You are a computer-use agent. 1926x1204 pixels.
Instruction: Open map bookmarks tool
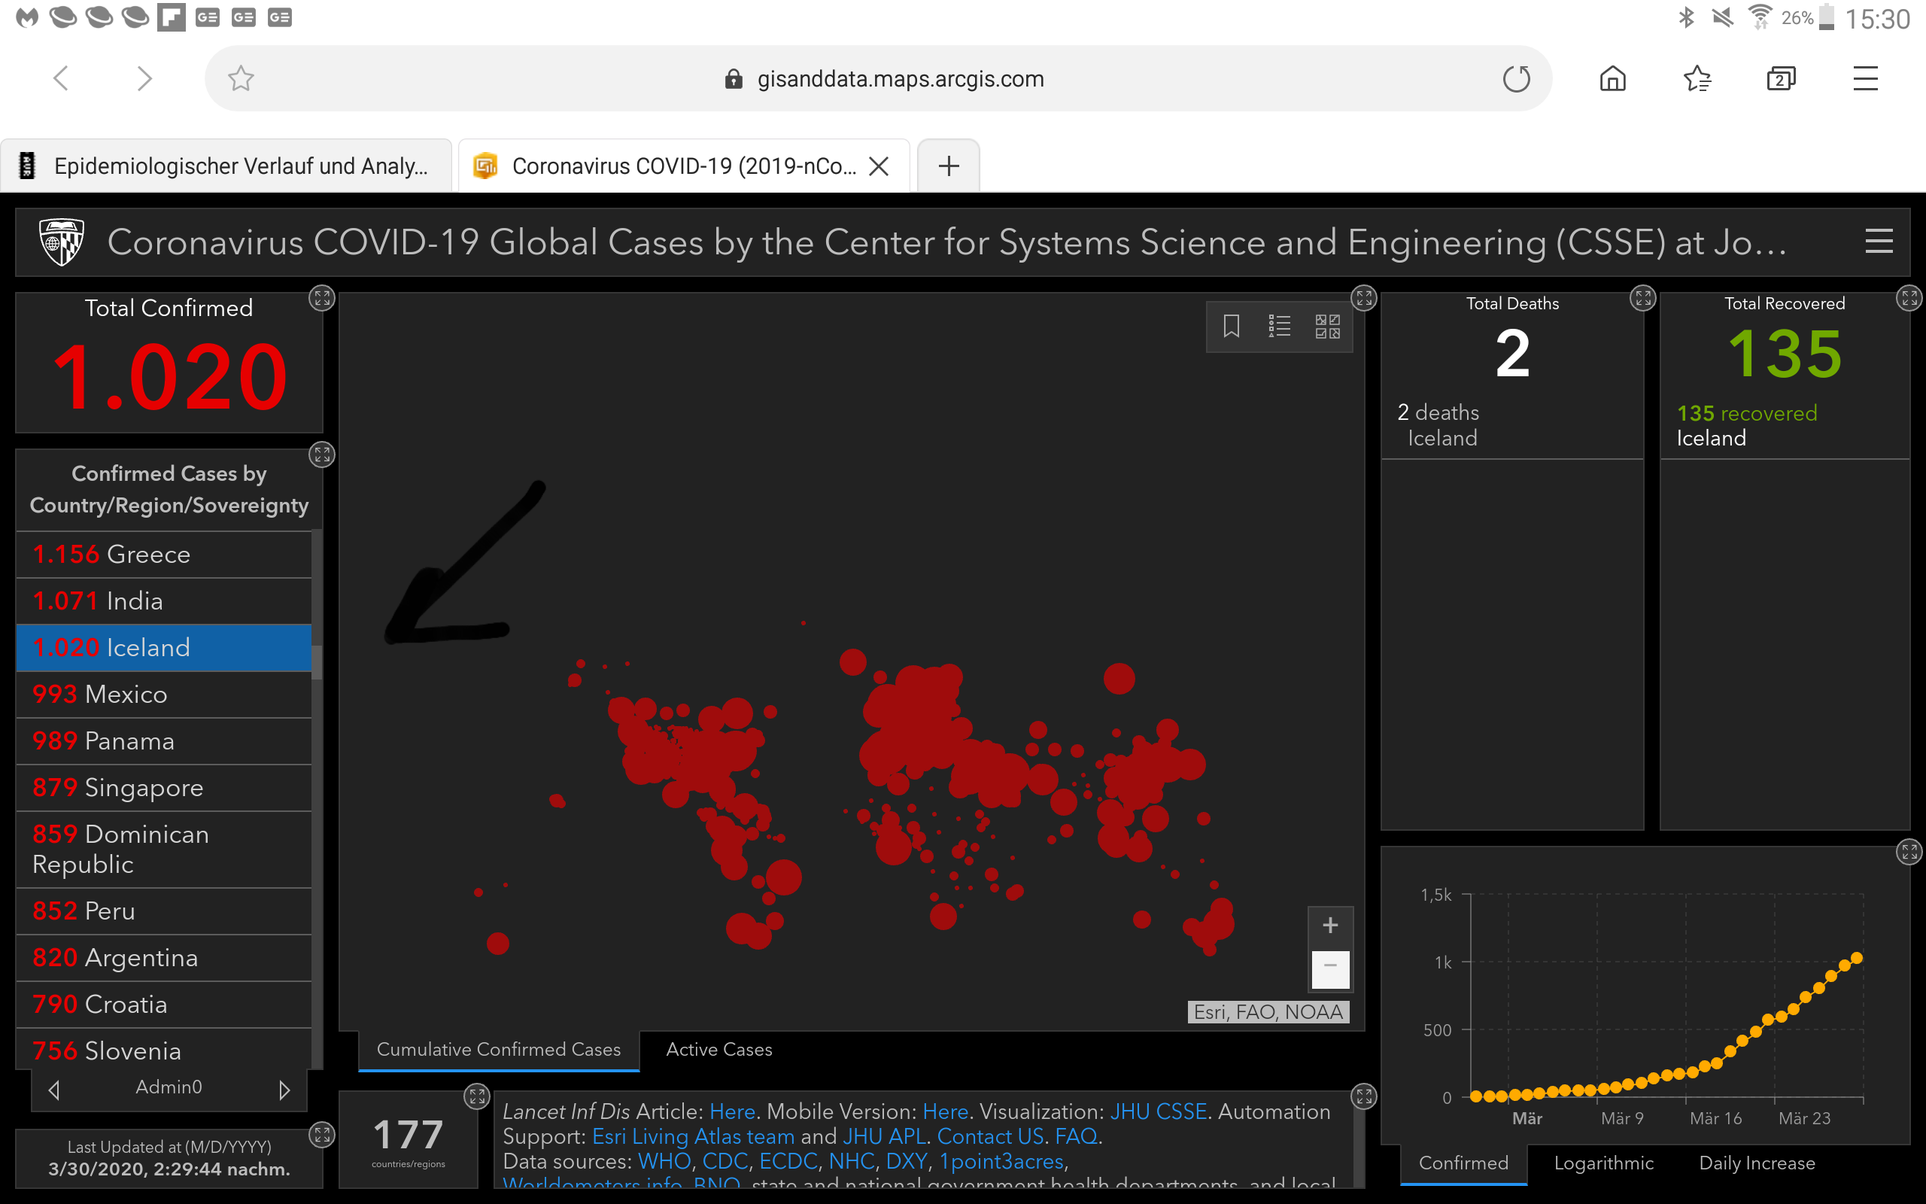pos(1230,326)
